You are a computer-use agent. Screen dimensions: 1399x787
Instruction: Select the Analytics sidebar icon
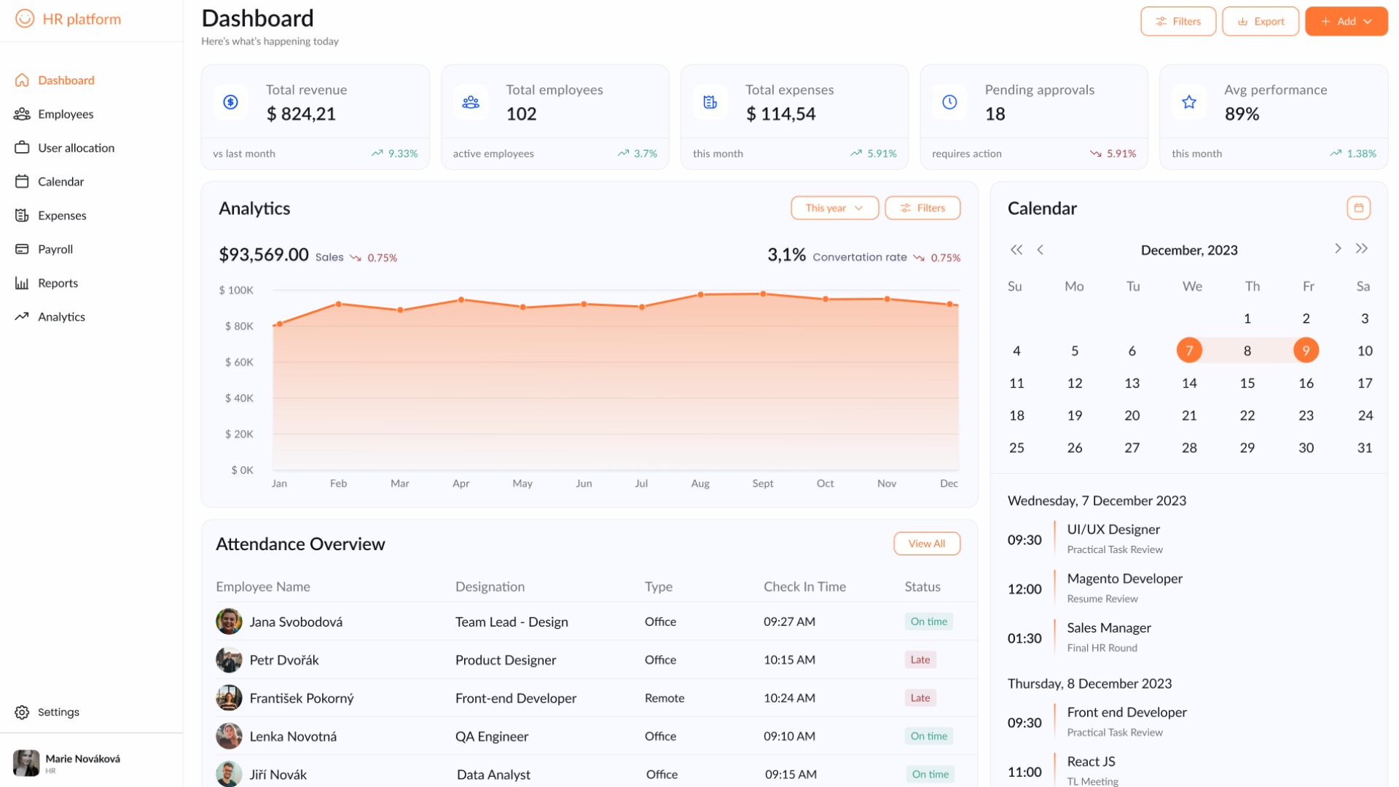(22, 316)
